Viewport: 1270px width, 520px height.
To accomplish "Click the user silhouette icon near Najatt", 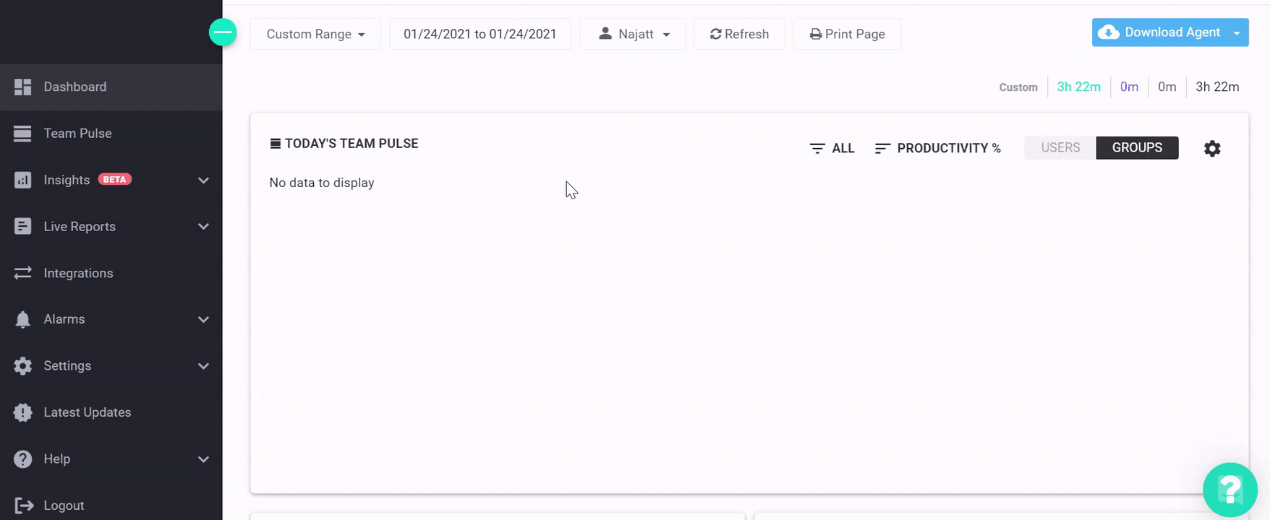I will pyautogui.click(x=606, y=34).
